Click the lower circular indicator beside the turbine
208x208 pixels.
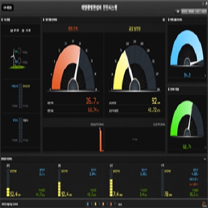(20, 61)
